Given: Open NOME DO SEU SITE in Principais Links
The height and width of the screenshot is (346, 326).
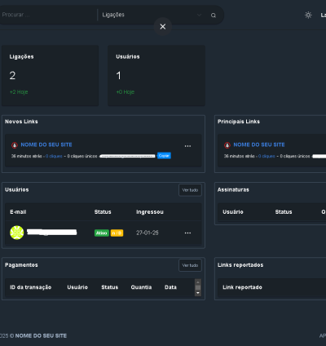Looking at the screenshot, I should click(259, 144).
